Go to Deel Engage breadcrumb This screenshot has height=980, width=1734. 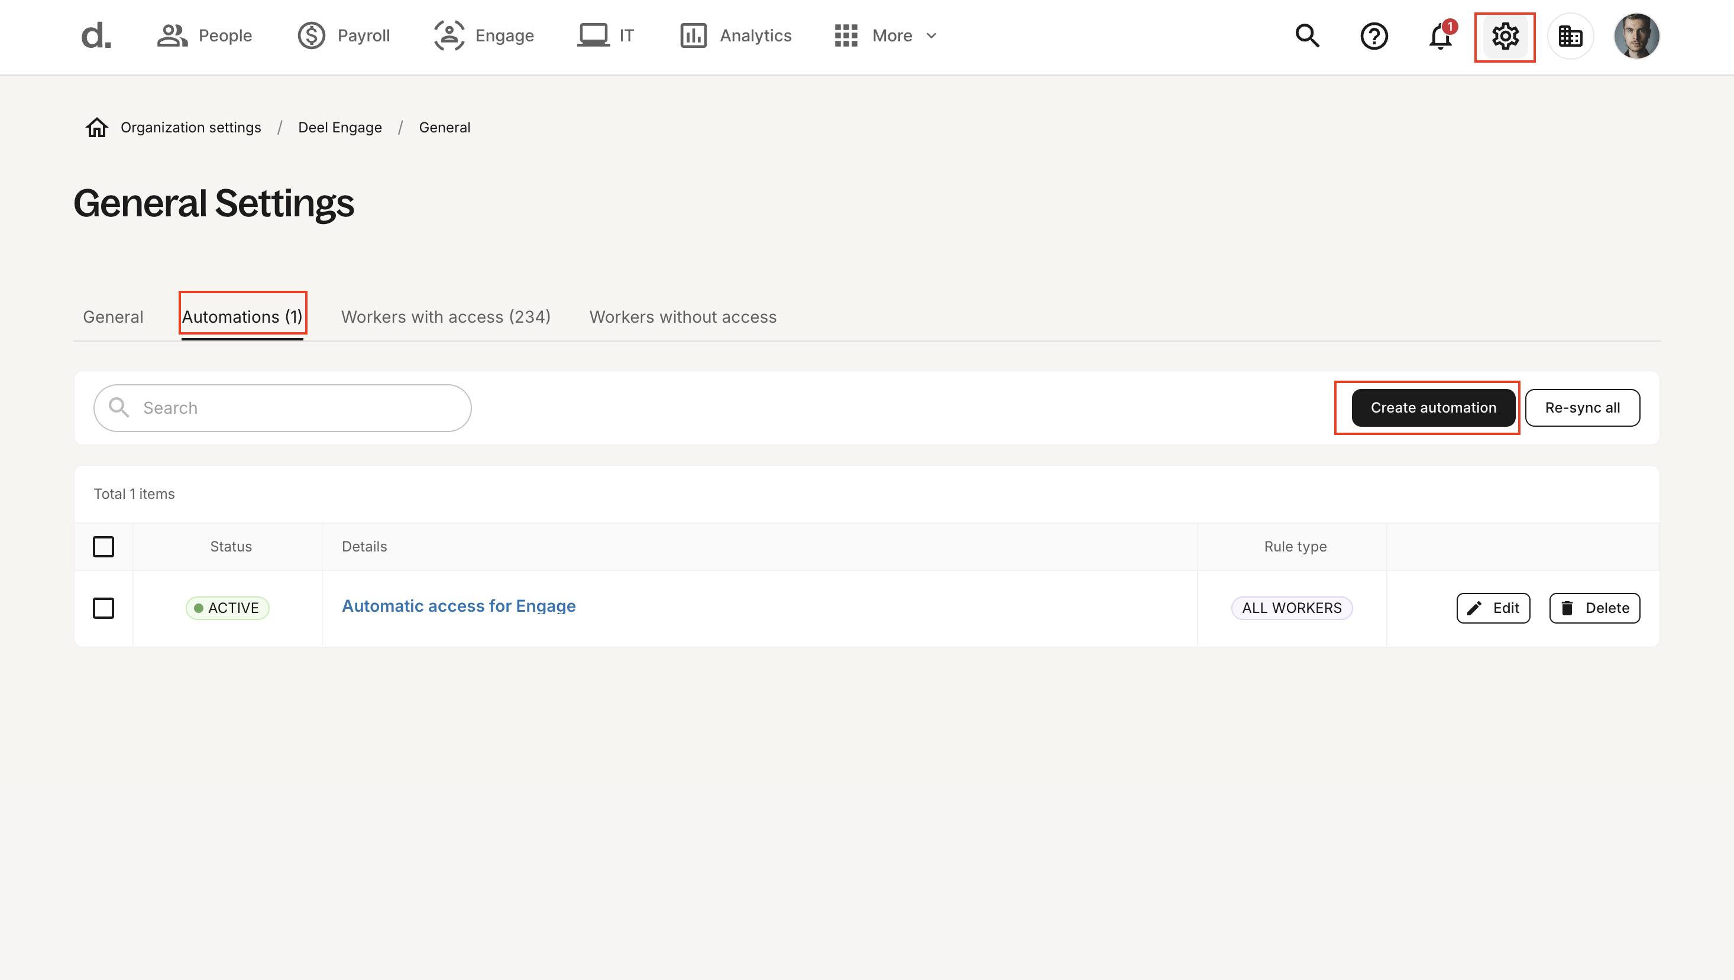point(340,127)
